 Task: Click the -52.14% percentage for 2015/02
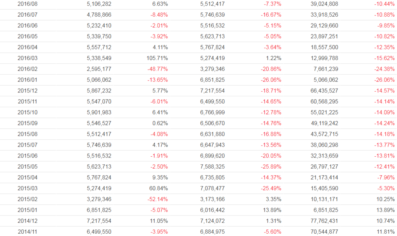pos(158,199)
